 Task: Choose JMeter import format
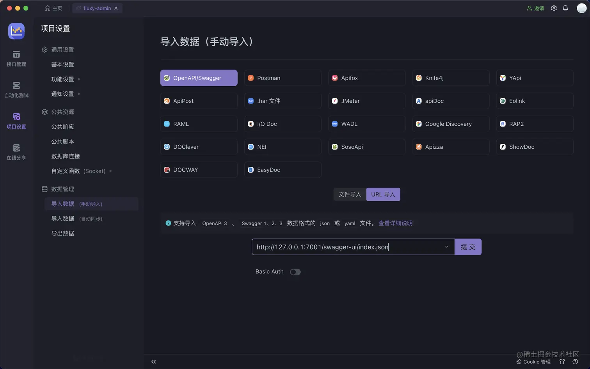tap(367, 101)
